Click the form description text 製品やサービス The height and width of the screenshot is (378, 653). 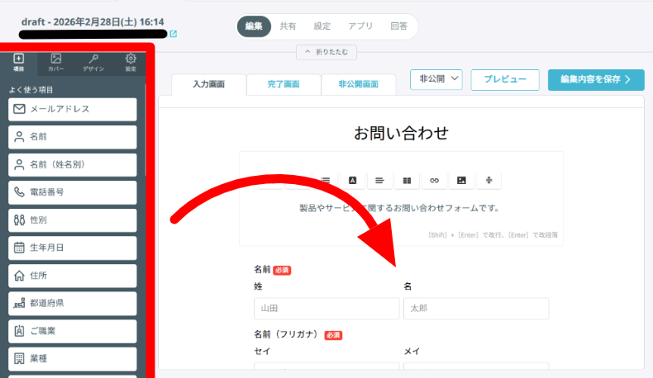pyautogui.click(x=399, y=208)
